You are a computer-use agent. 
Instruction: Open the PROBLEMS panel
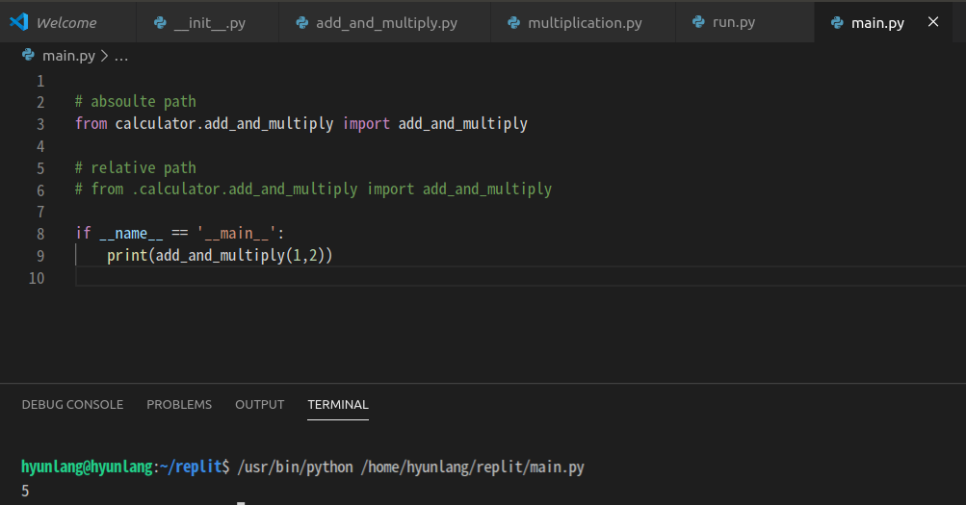[179, 405]
